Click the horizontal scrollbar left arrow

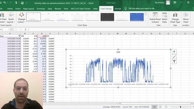point(120,104)
